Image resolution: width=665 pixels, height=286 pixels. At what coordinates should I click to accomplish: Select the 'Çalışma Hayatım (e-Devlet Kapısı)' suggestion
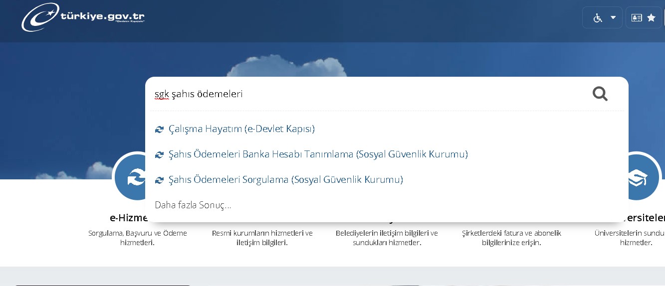tap(241, 129)
